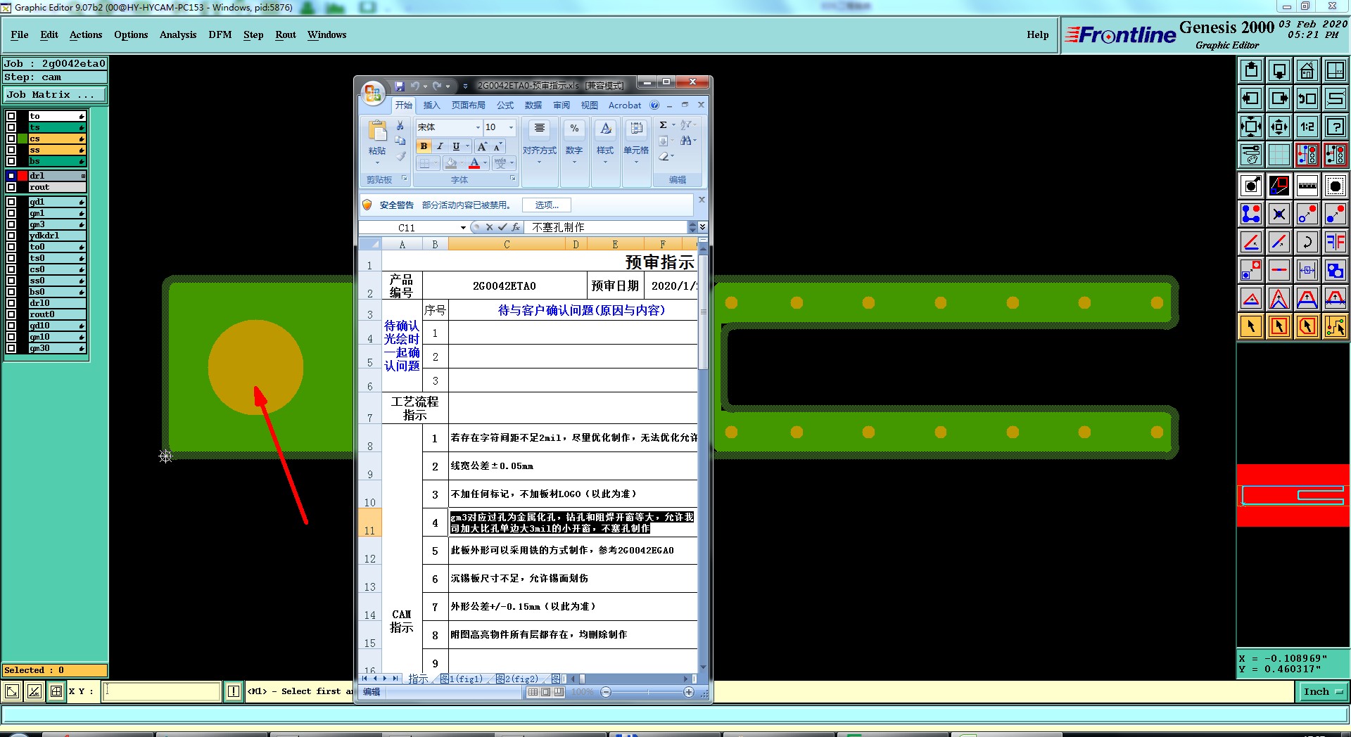Click the delete X feature icon
Viewport: 1351px width, 737px height.
tap(1279, 214)
